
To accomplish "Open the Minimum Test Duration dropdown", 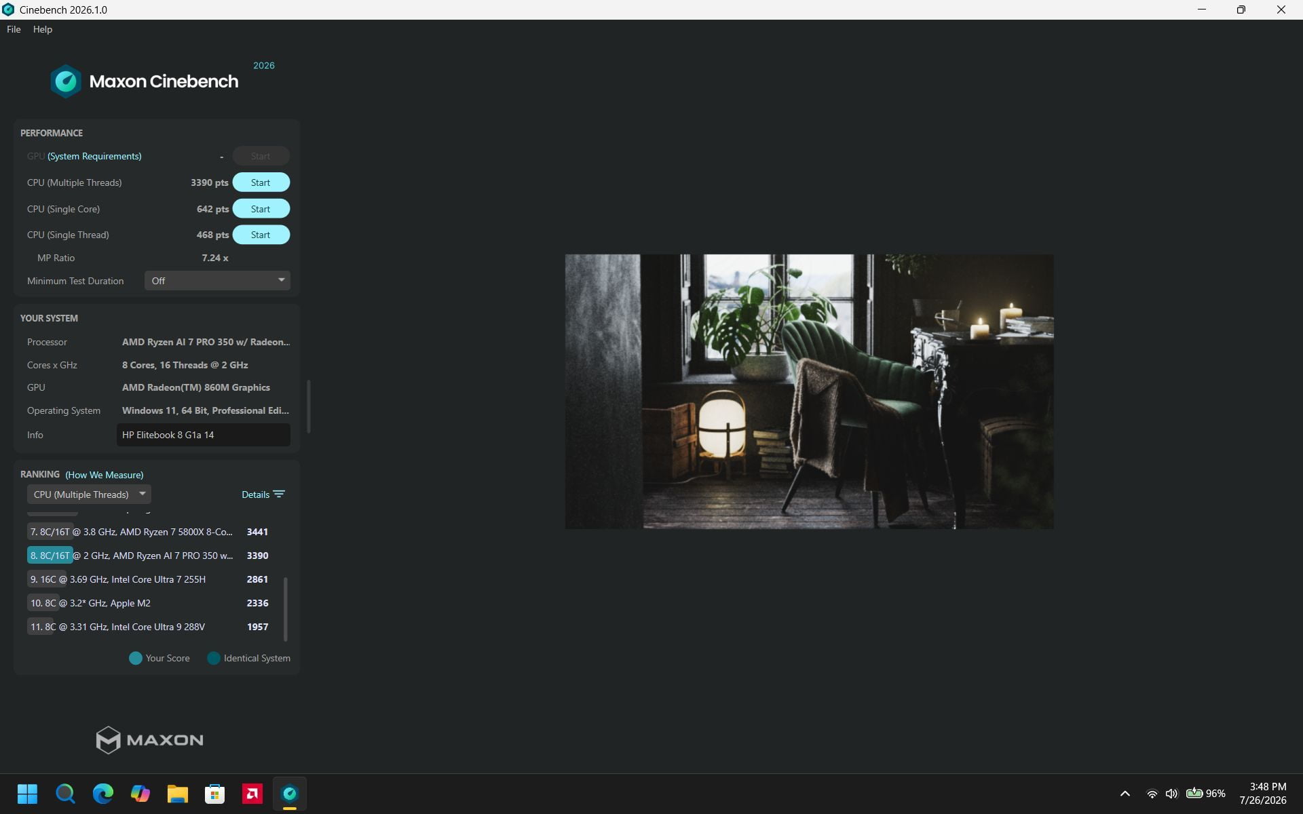I will click(x=217, y=281).
